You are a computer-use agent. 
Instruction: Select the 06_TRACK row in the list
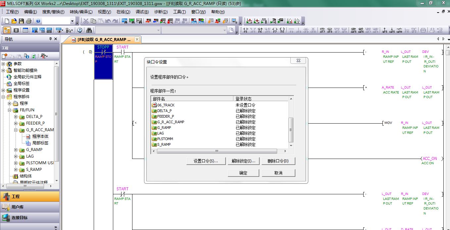[x=166, y=105]
